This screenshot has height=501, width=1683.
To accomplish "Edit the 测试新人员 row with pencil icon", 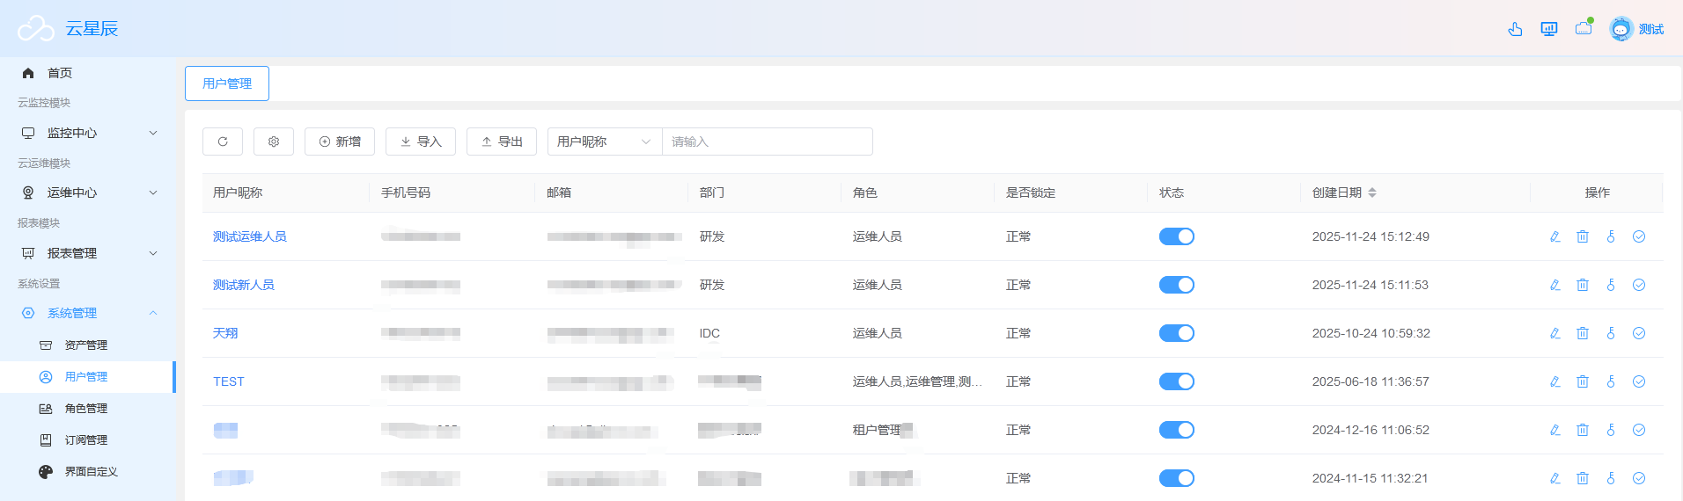I will (1555, 285).
